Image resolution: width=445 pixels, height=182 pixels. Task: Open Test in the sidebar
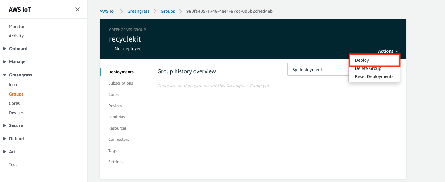click(x=13, y=165)
